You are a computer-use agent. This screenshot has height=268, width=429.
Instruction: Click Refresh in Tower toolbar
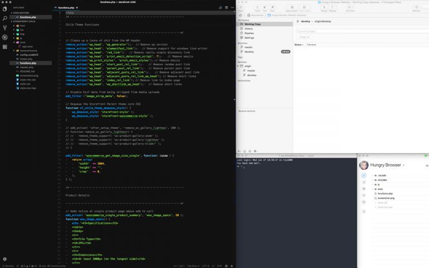click(x=416, y=8)
